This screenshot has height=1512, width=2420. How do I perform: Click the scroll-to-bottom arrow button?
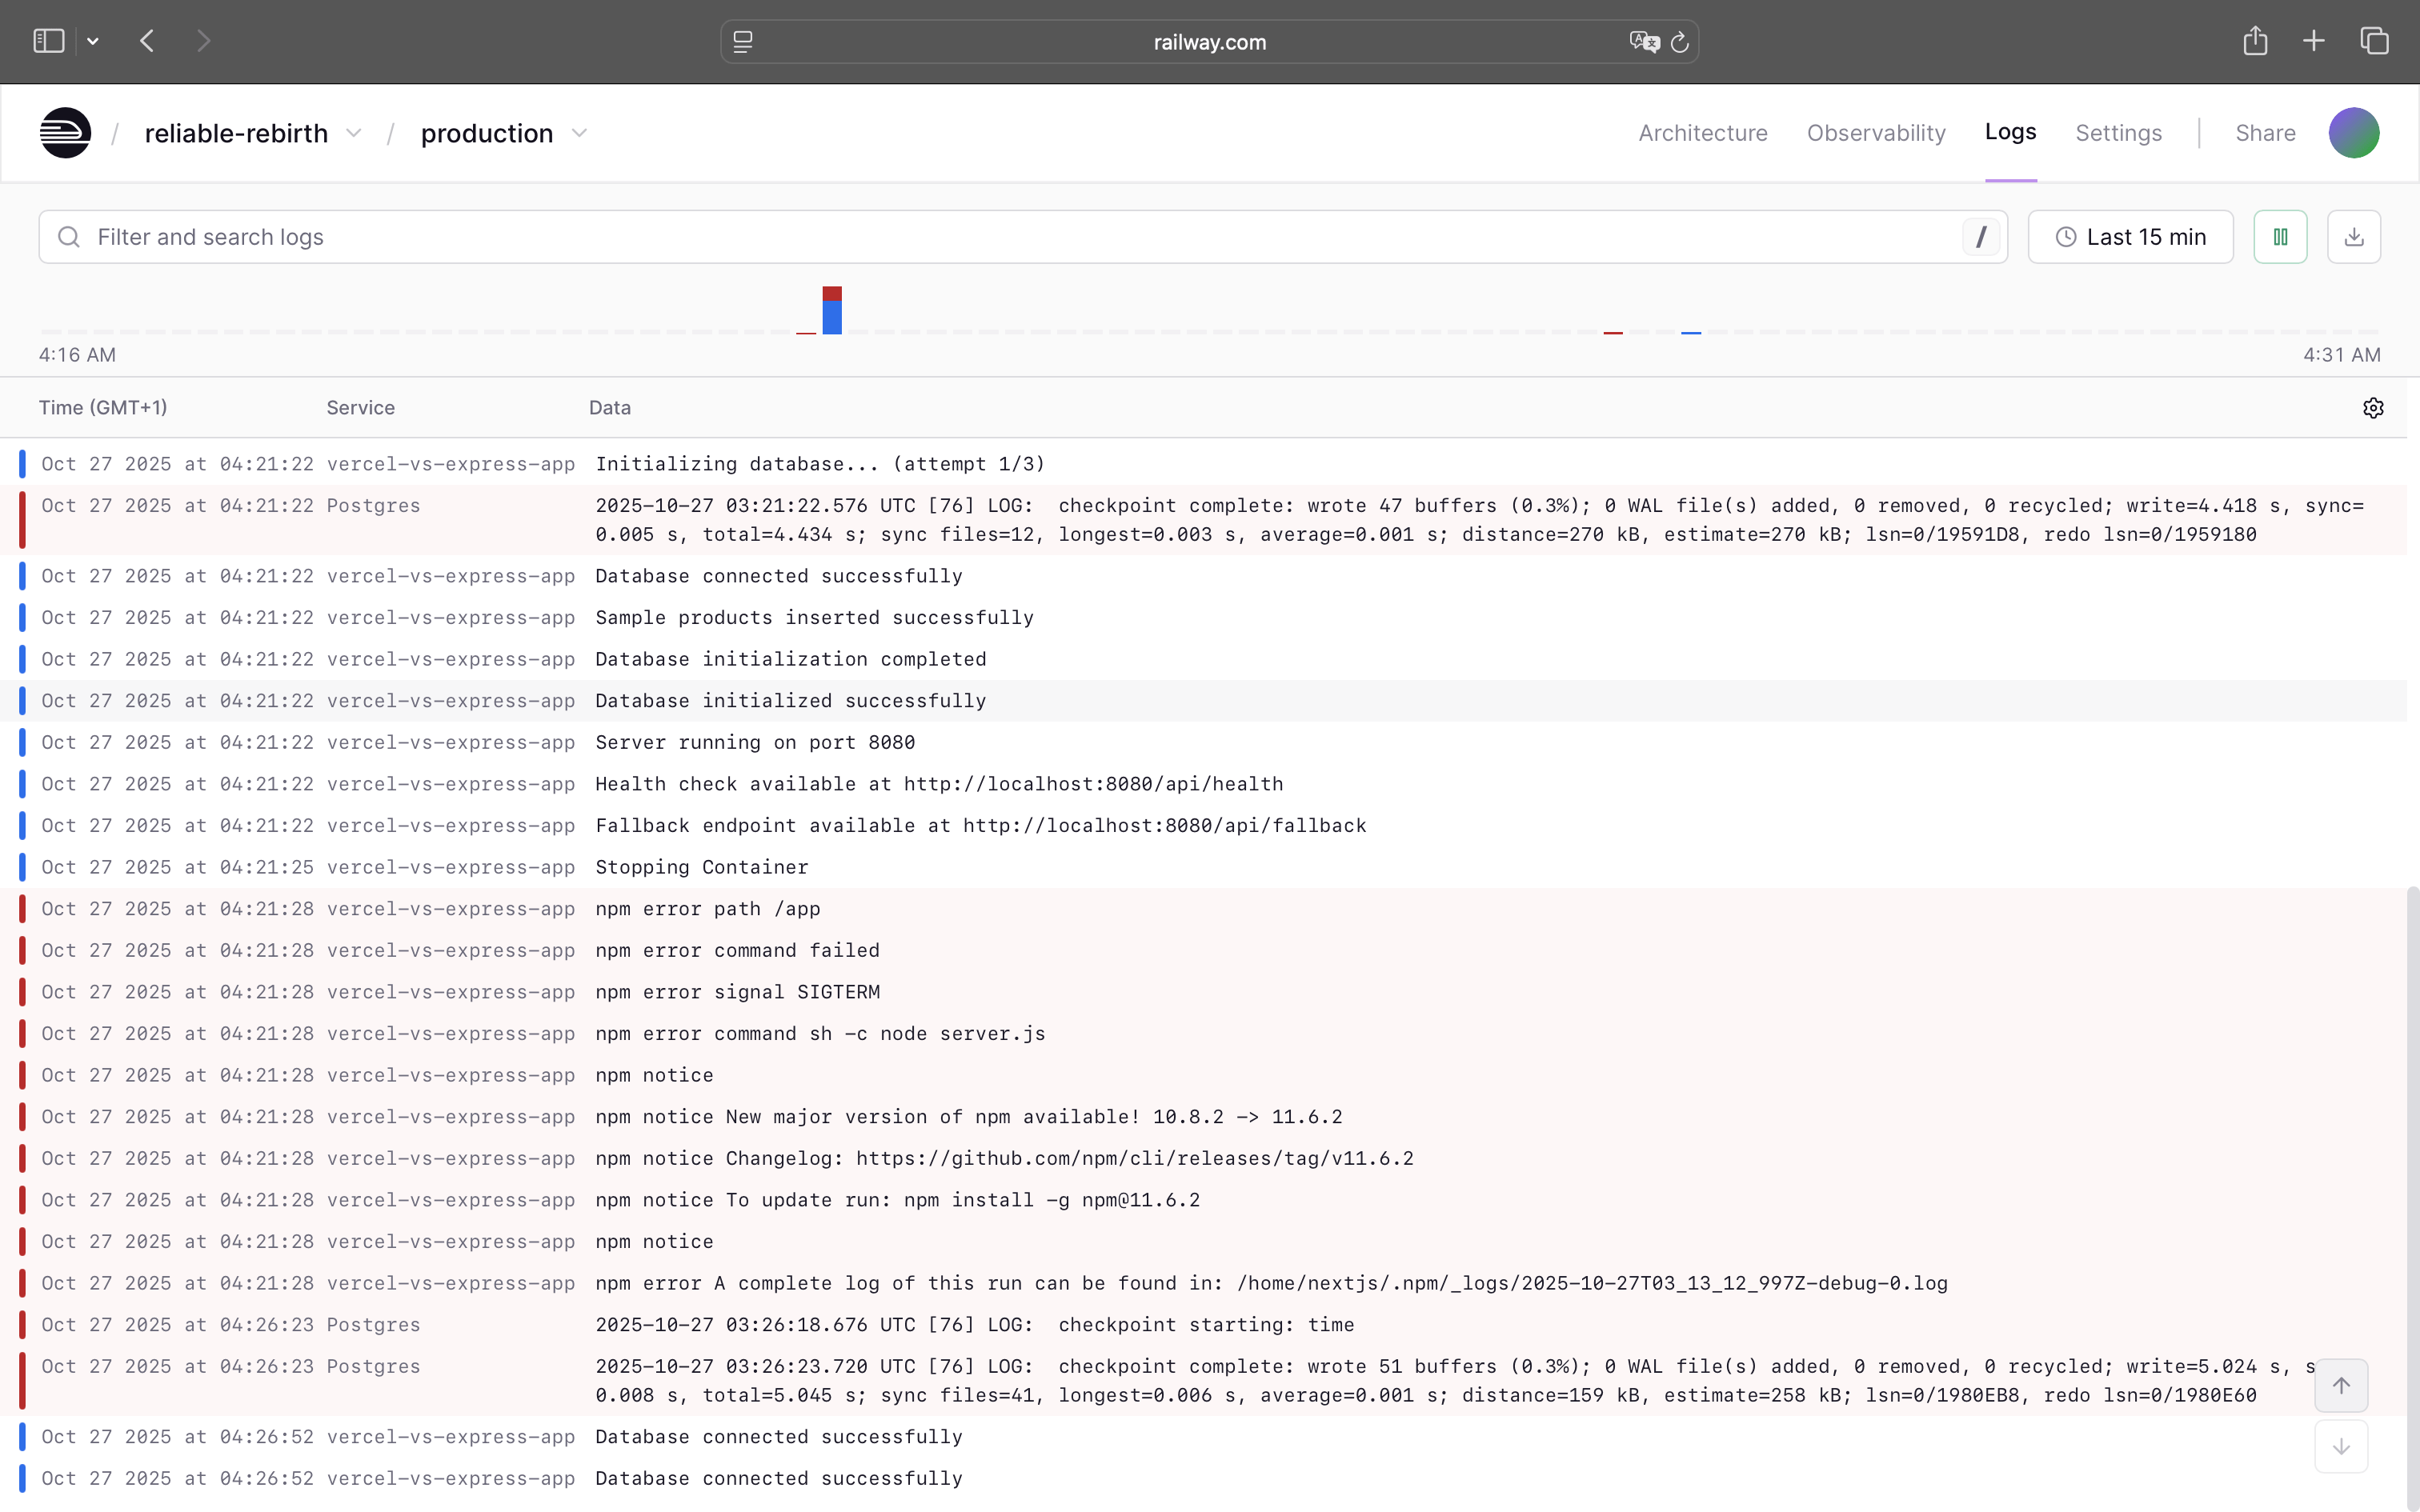coord(2341,1447)
